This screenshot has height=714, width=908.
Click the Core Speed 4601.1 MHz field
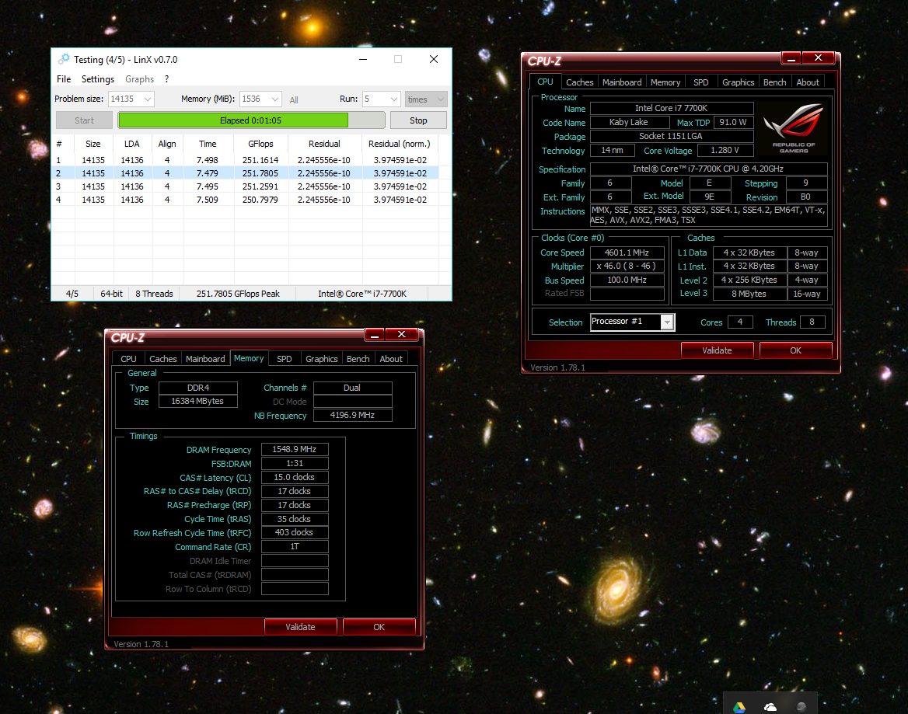pyautogui.click(x=627, y=253)
